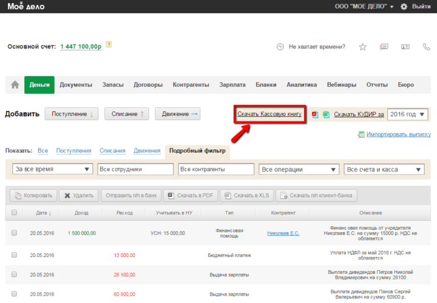Sort the table by the Дата column
Viewport: 437px width, 303px height.
pyautogui.click(x=44, y=213)
